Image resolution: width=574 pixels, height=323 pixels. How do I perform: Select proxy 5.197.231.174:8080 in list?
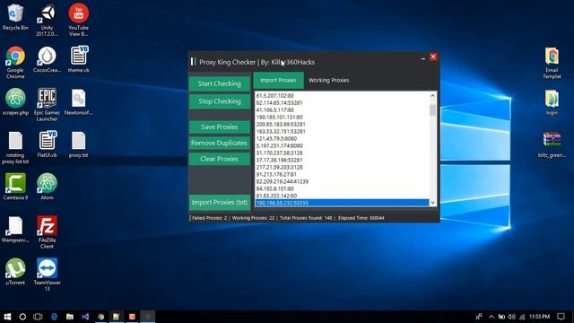click(x=342, y=145)
